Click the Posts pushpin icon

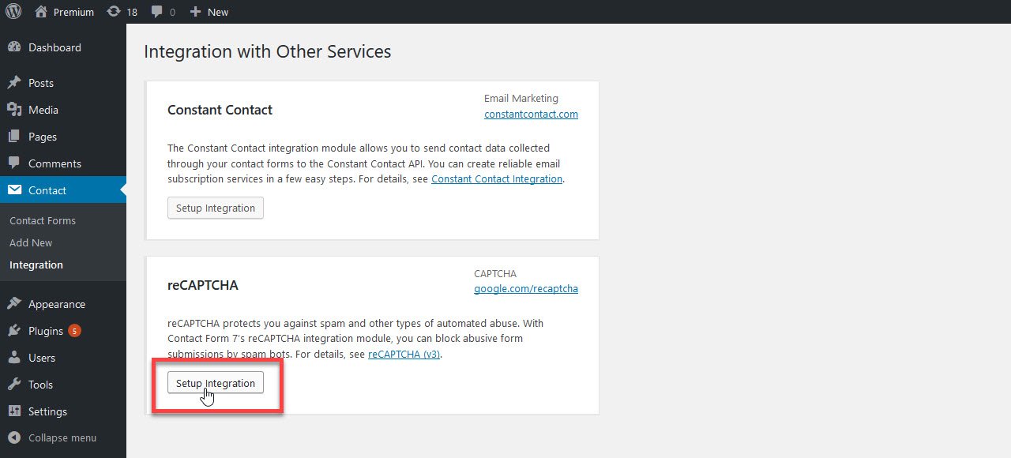14,83
